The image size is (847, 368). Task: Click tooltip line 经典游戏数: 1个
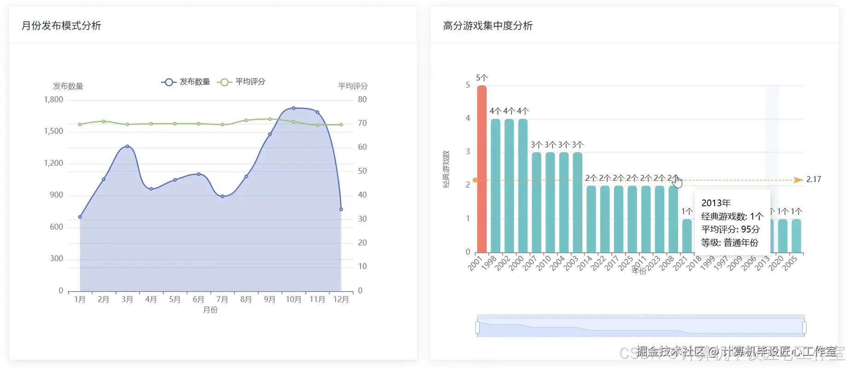tap(732, 216)
